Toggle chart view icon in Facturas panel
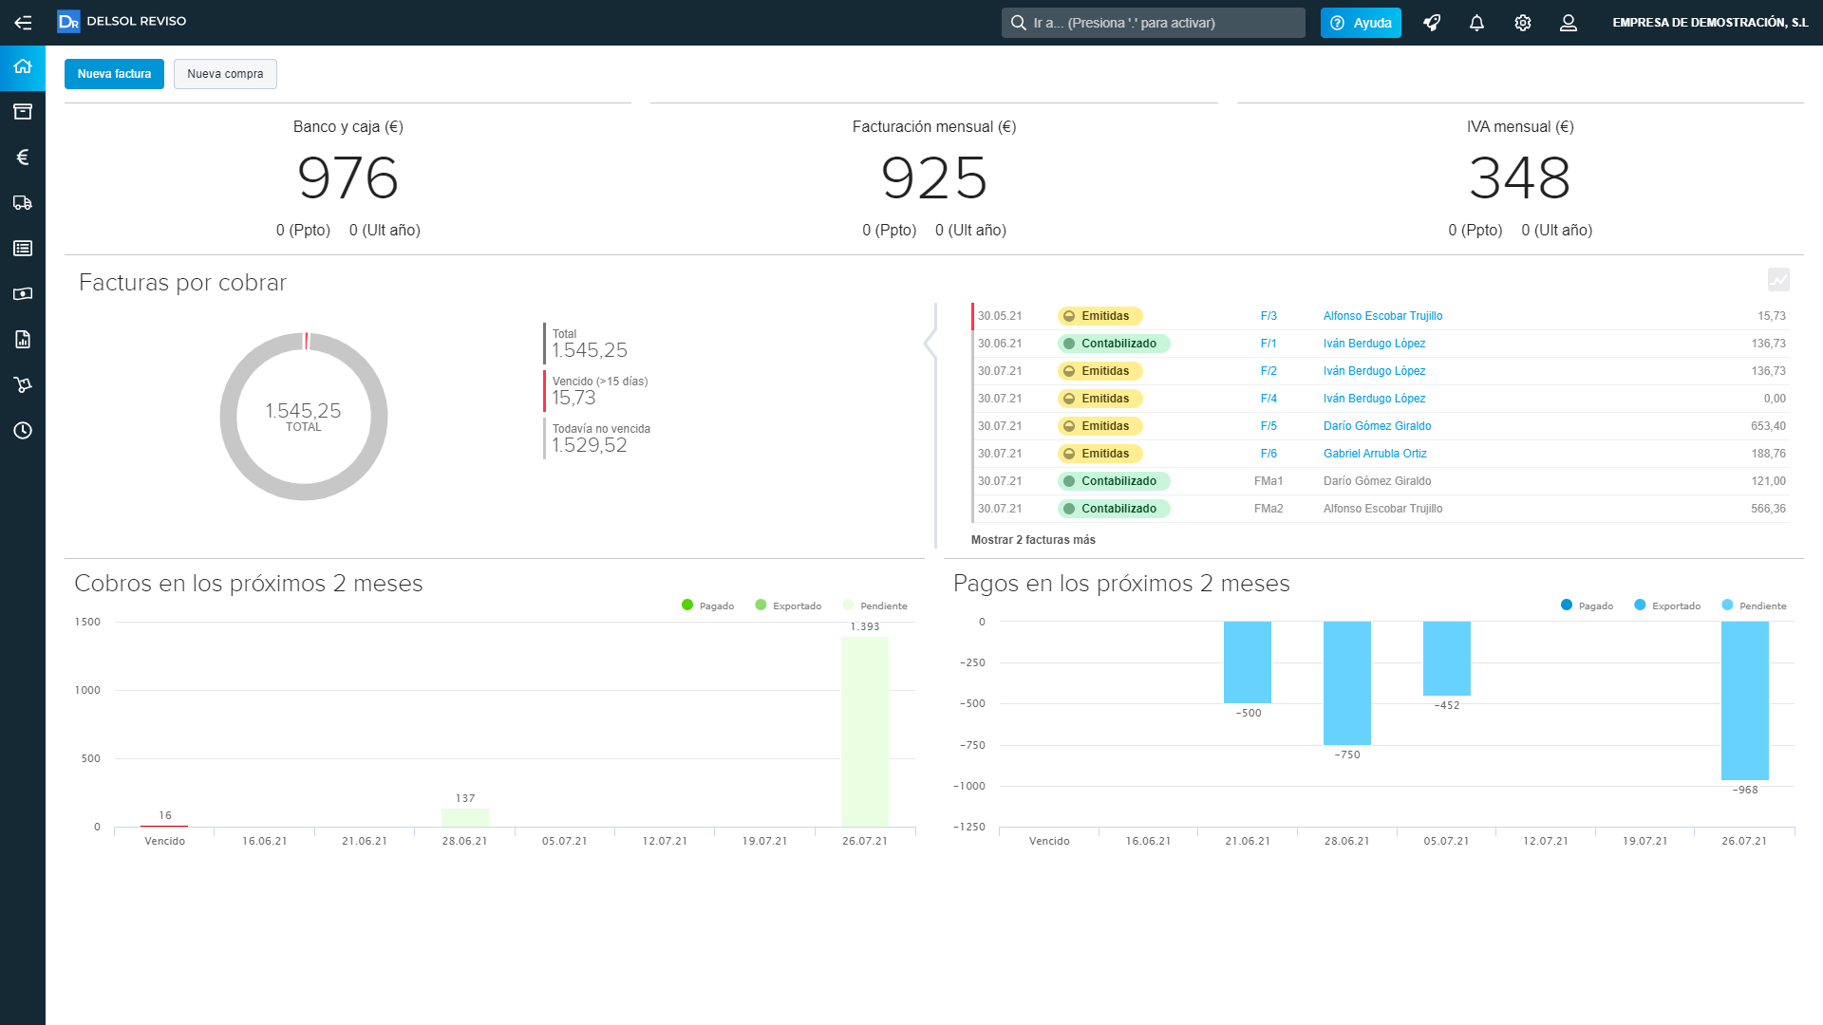 tap(1778, 279)
